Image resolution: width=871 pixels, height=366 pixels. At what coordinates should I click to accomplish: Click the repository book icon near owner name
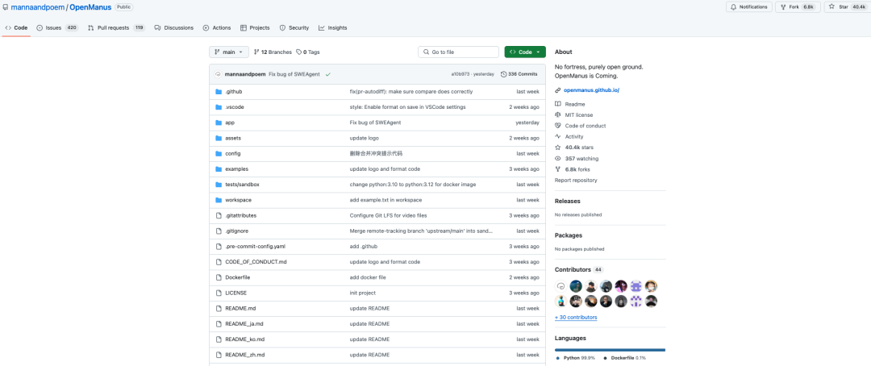[x=6, y=7]
